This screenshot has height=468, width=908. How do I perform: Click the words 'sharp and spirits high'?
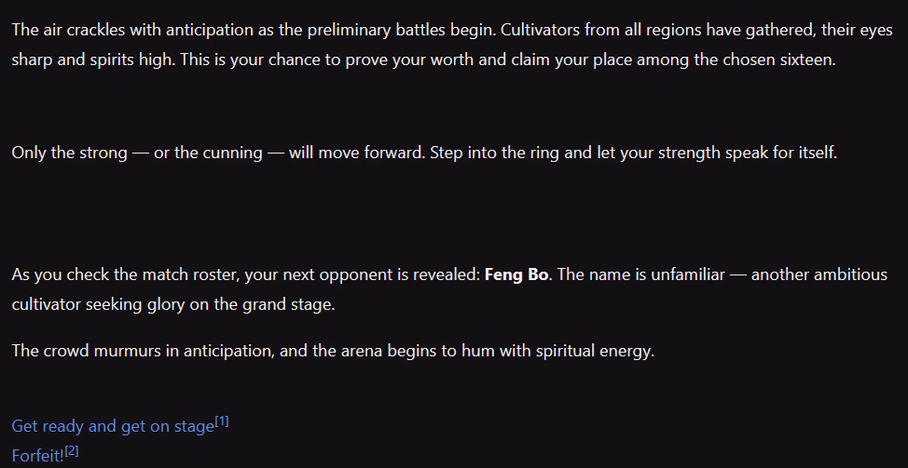click(x=92, y=60)
